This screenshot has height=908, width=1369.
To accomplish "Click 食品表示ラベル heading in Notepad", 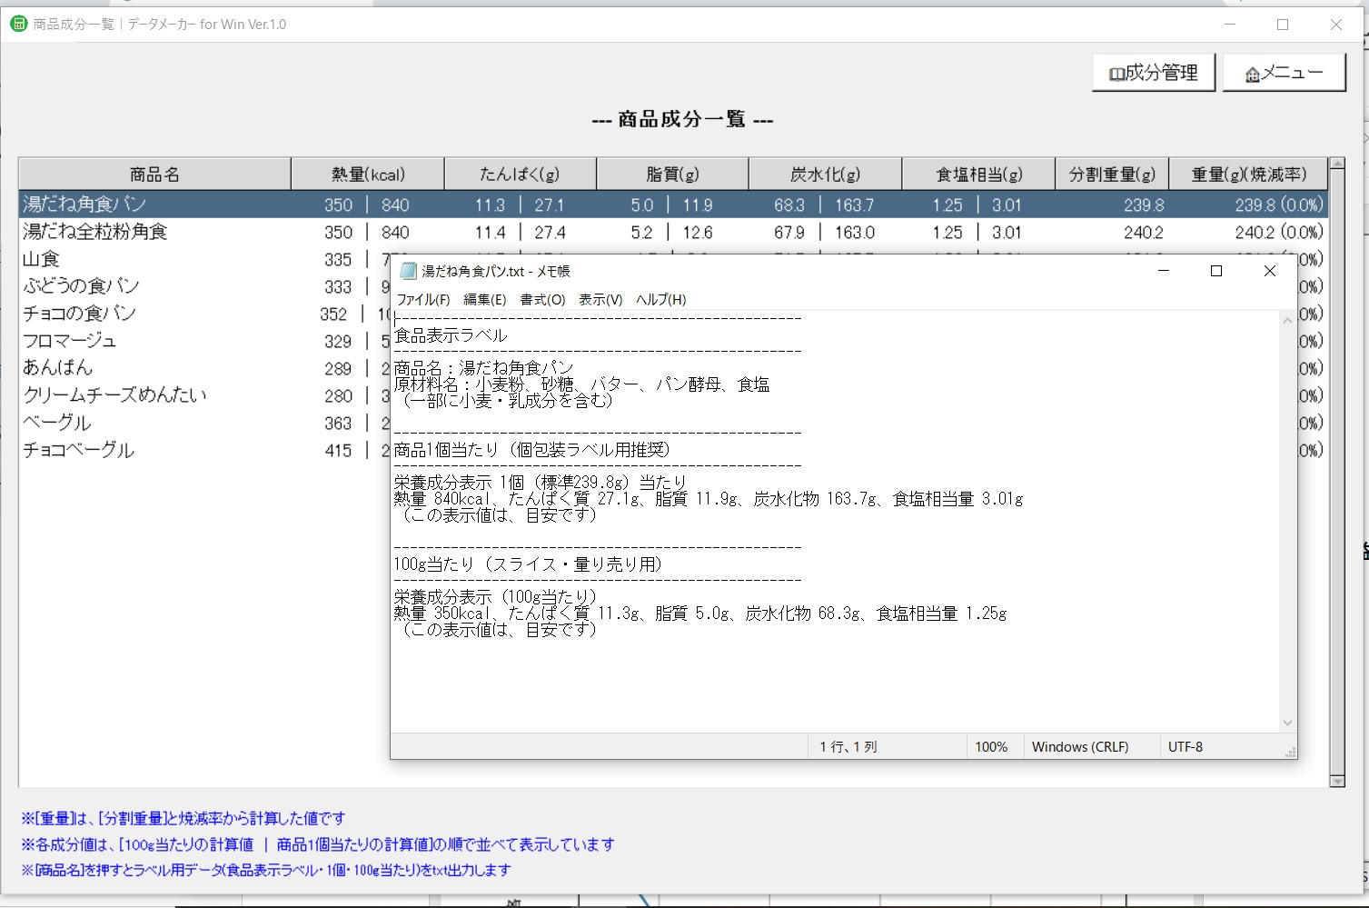I will pos(451,335).
